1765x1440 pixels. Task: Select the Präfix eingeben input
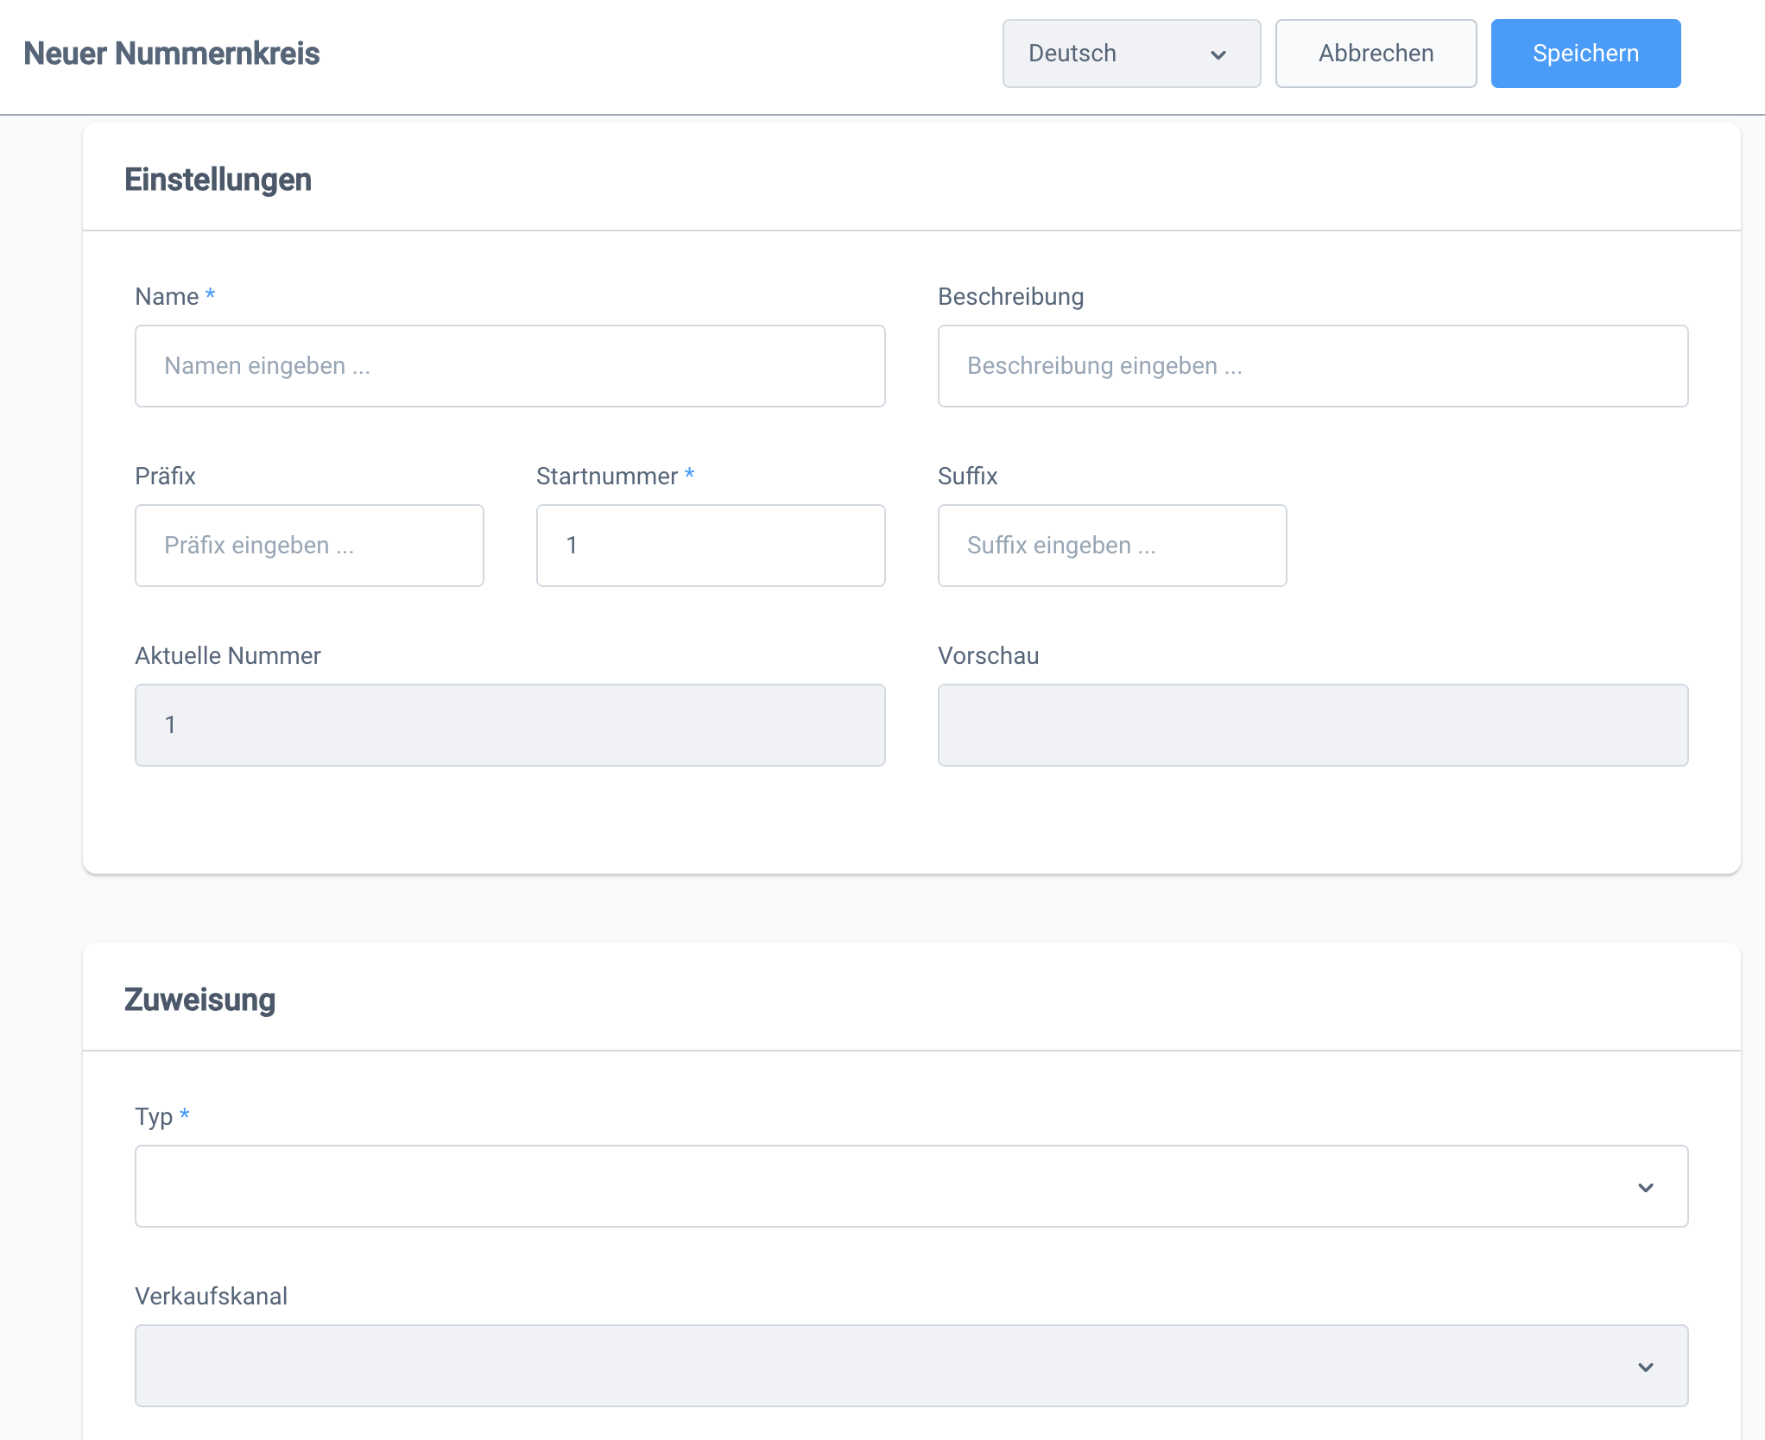309,546
